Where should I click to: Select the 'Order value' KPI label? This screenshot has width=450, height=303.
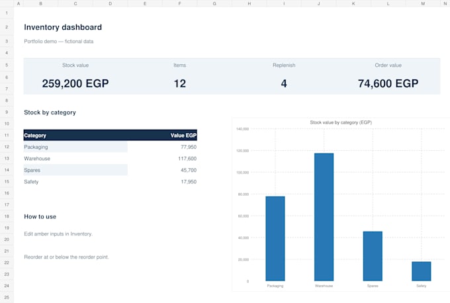(388, 65)
